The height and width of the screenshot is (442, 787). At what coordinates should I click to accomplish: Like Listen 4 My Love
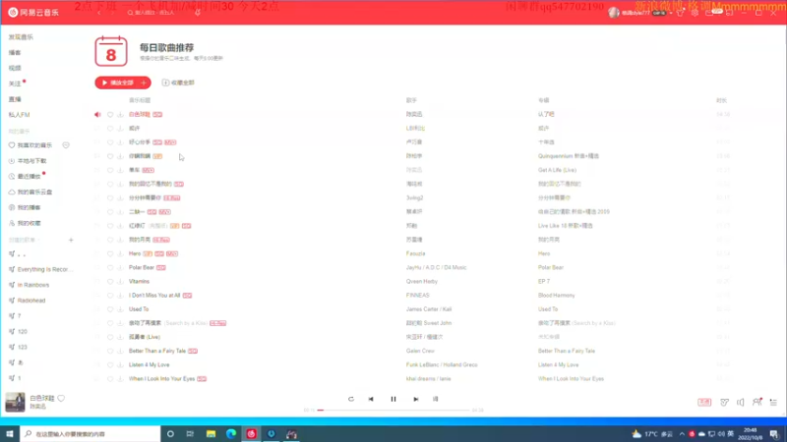click(110, 364)
